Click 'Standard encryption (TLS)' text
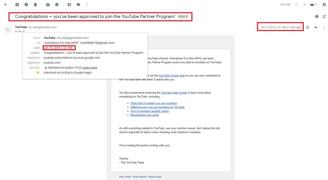 (x=65, y=68)
